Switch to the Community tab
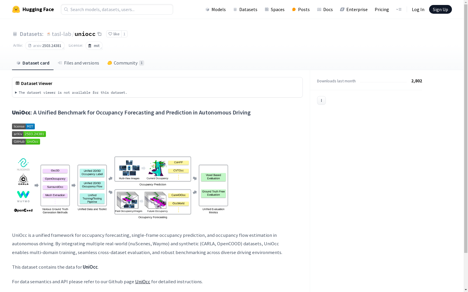The width and height of the screenshot is (468, 292). (x=126, y=63)
